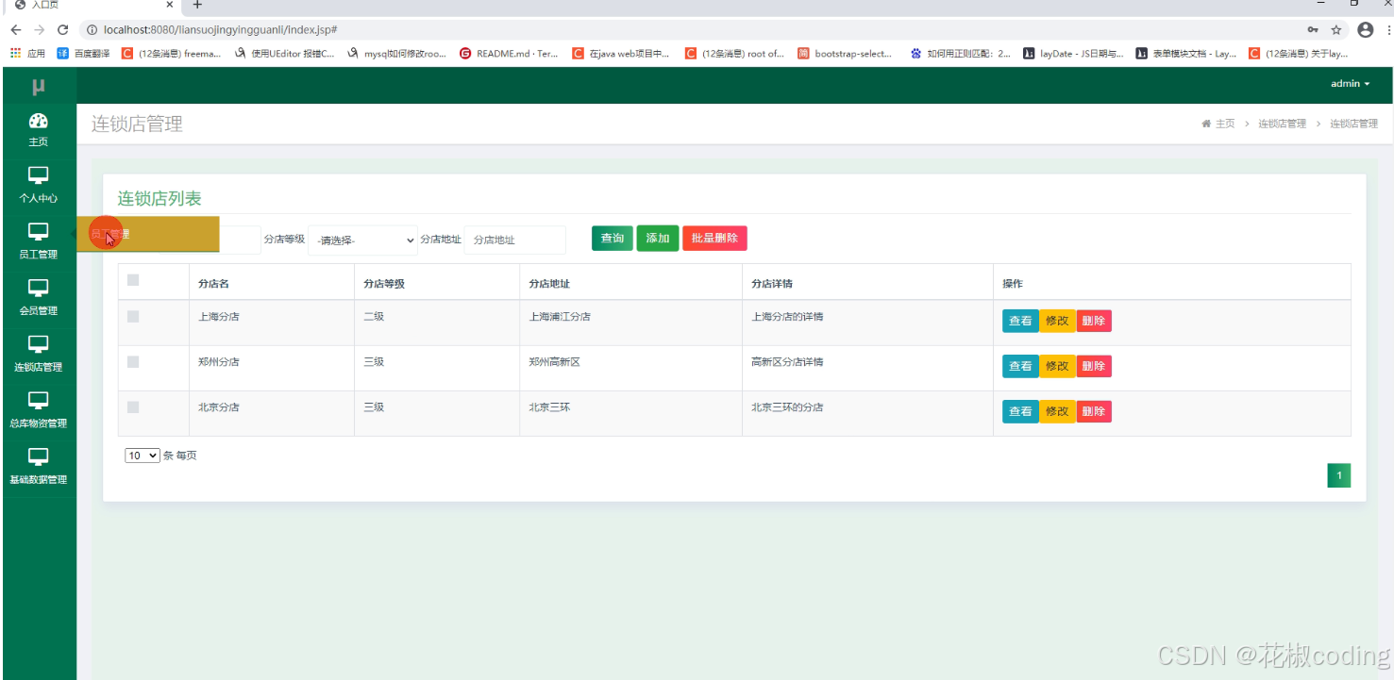Check the 北京分店 row checkbox
This screenshot has width=1394, height=680.
click(133, 407)
